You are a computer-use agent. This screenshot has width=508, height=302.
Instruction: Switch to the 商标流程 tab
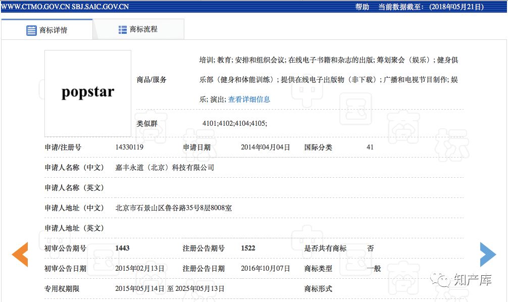(143, 30)
